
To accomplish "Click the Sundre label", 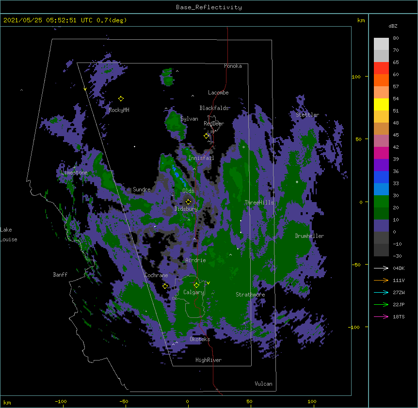I will coord(142,189).
